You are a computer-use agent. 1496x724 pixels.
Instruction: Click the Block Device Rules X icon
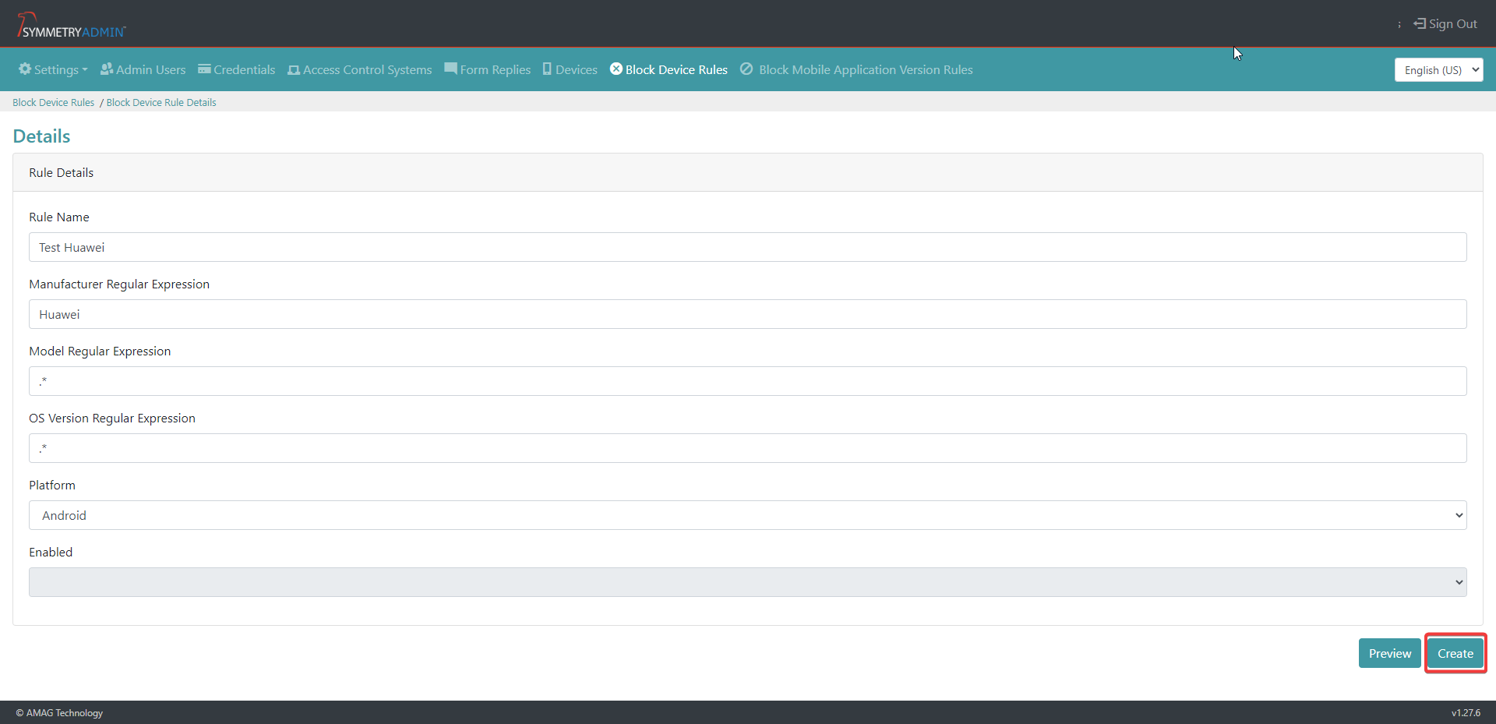pos(616,69)
